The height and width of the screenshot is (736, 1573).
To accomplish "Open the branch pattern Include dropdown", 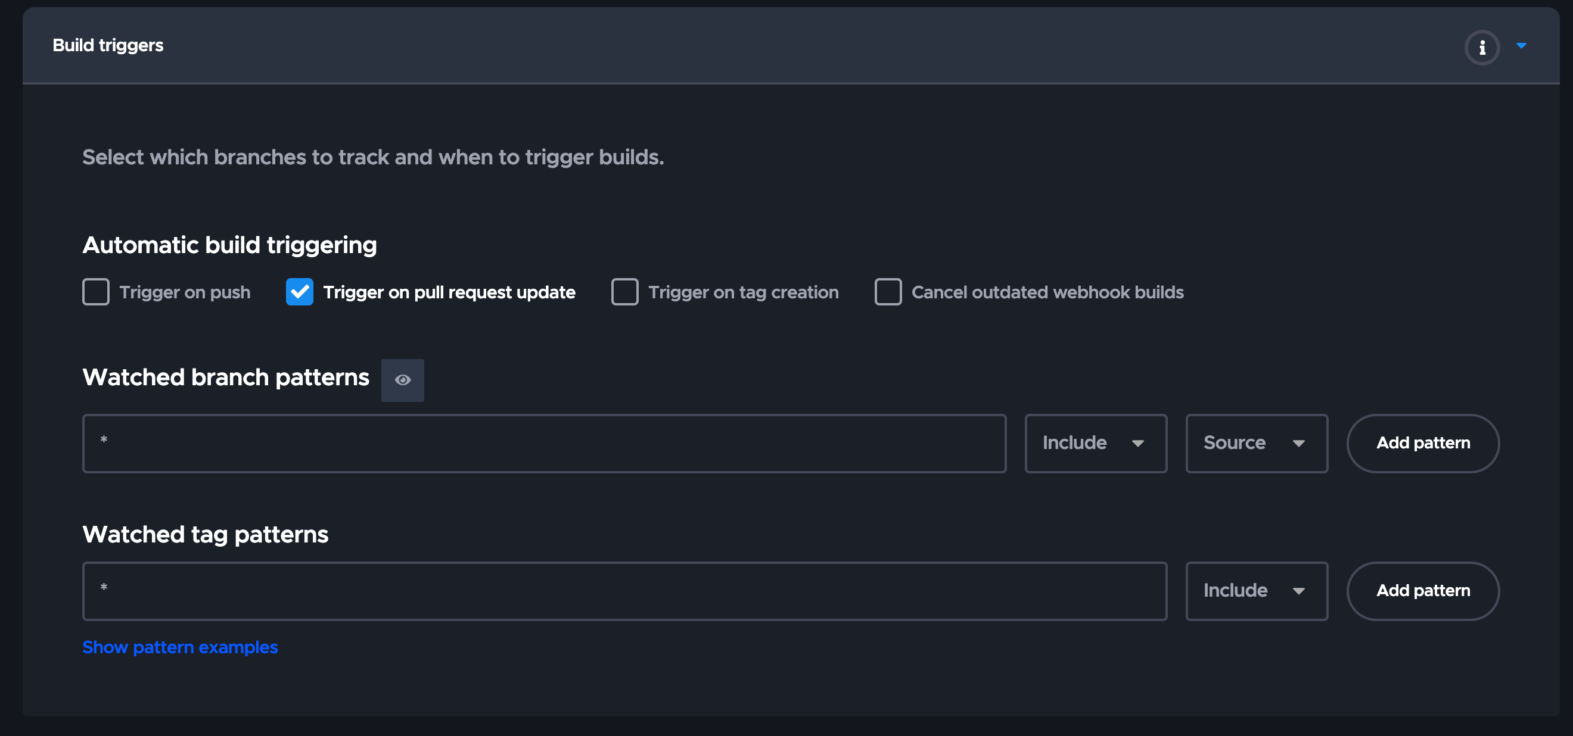I will (1096, 443).
